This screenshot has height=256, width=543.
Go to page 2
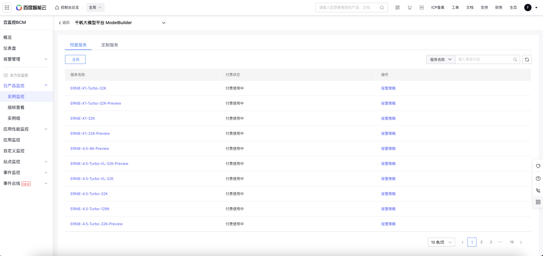coord(482,242)
